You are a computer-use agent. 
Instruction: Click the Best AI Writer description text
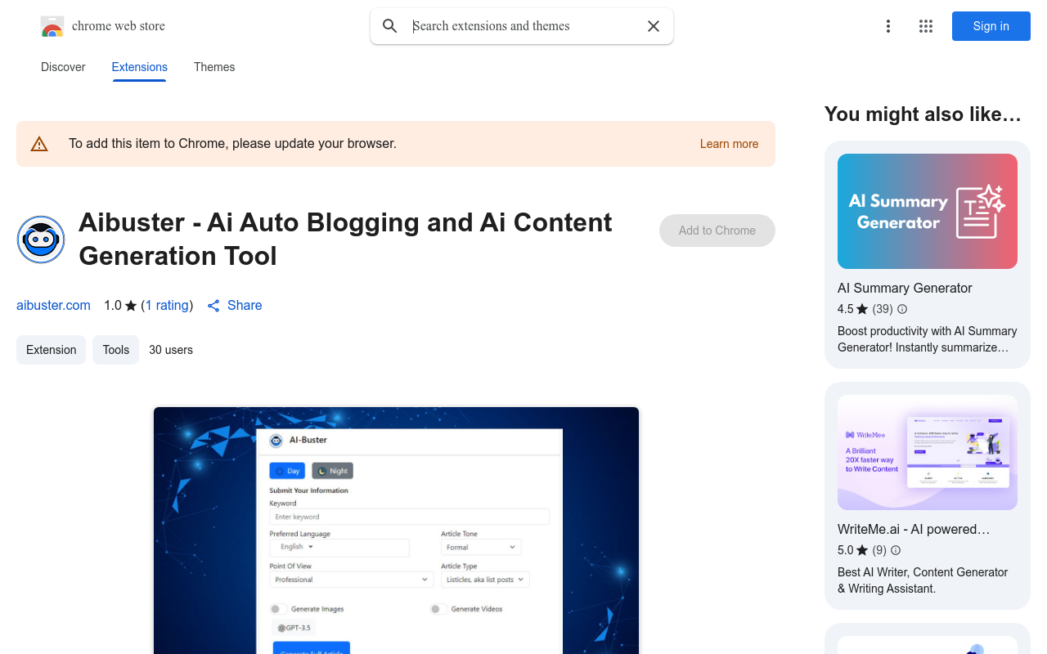pyautogui.click(x=923, y=580)
